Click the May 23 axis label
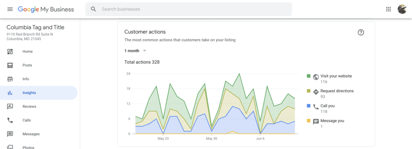The image size is (412, 149). pos(163,139)
